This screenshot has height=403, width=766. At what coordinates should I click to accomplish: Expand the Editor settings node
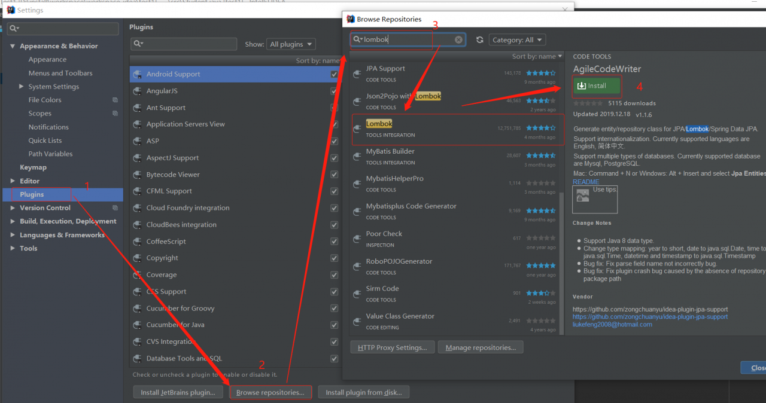coord(13,181)
